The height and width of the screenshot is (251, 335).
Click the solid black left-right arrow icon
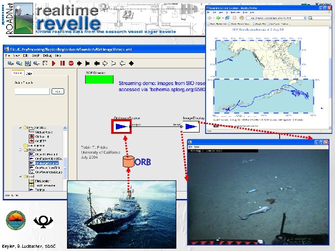click(97, 63)
